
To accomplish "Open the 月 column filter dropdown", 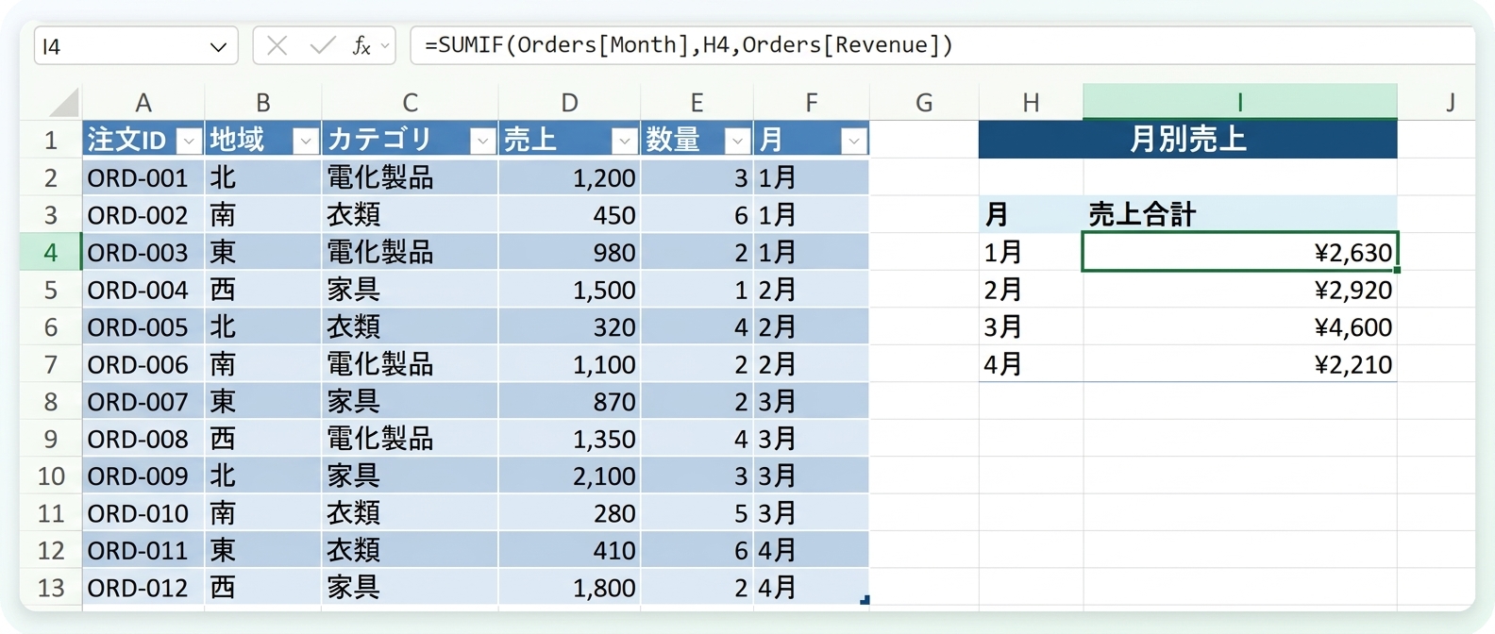I will pos(853,141).
